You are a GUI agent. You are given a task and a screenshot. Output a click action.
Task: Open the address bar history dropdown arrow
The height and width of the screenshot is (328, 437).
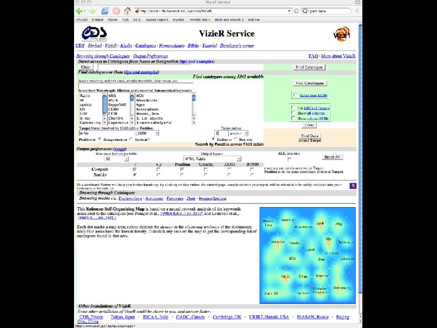point(290,11)
